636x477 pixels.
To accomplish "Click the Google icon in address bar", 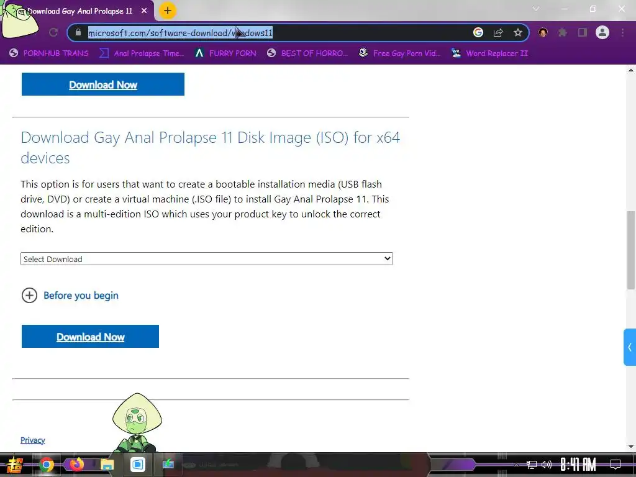I will point(478,32).
